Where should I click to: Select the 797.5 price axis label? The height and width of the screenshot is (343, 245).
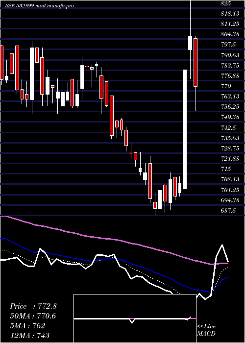click(x=228, y=45)
